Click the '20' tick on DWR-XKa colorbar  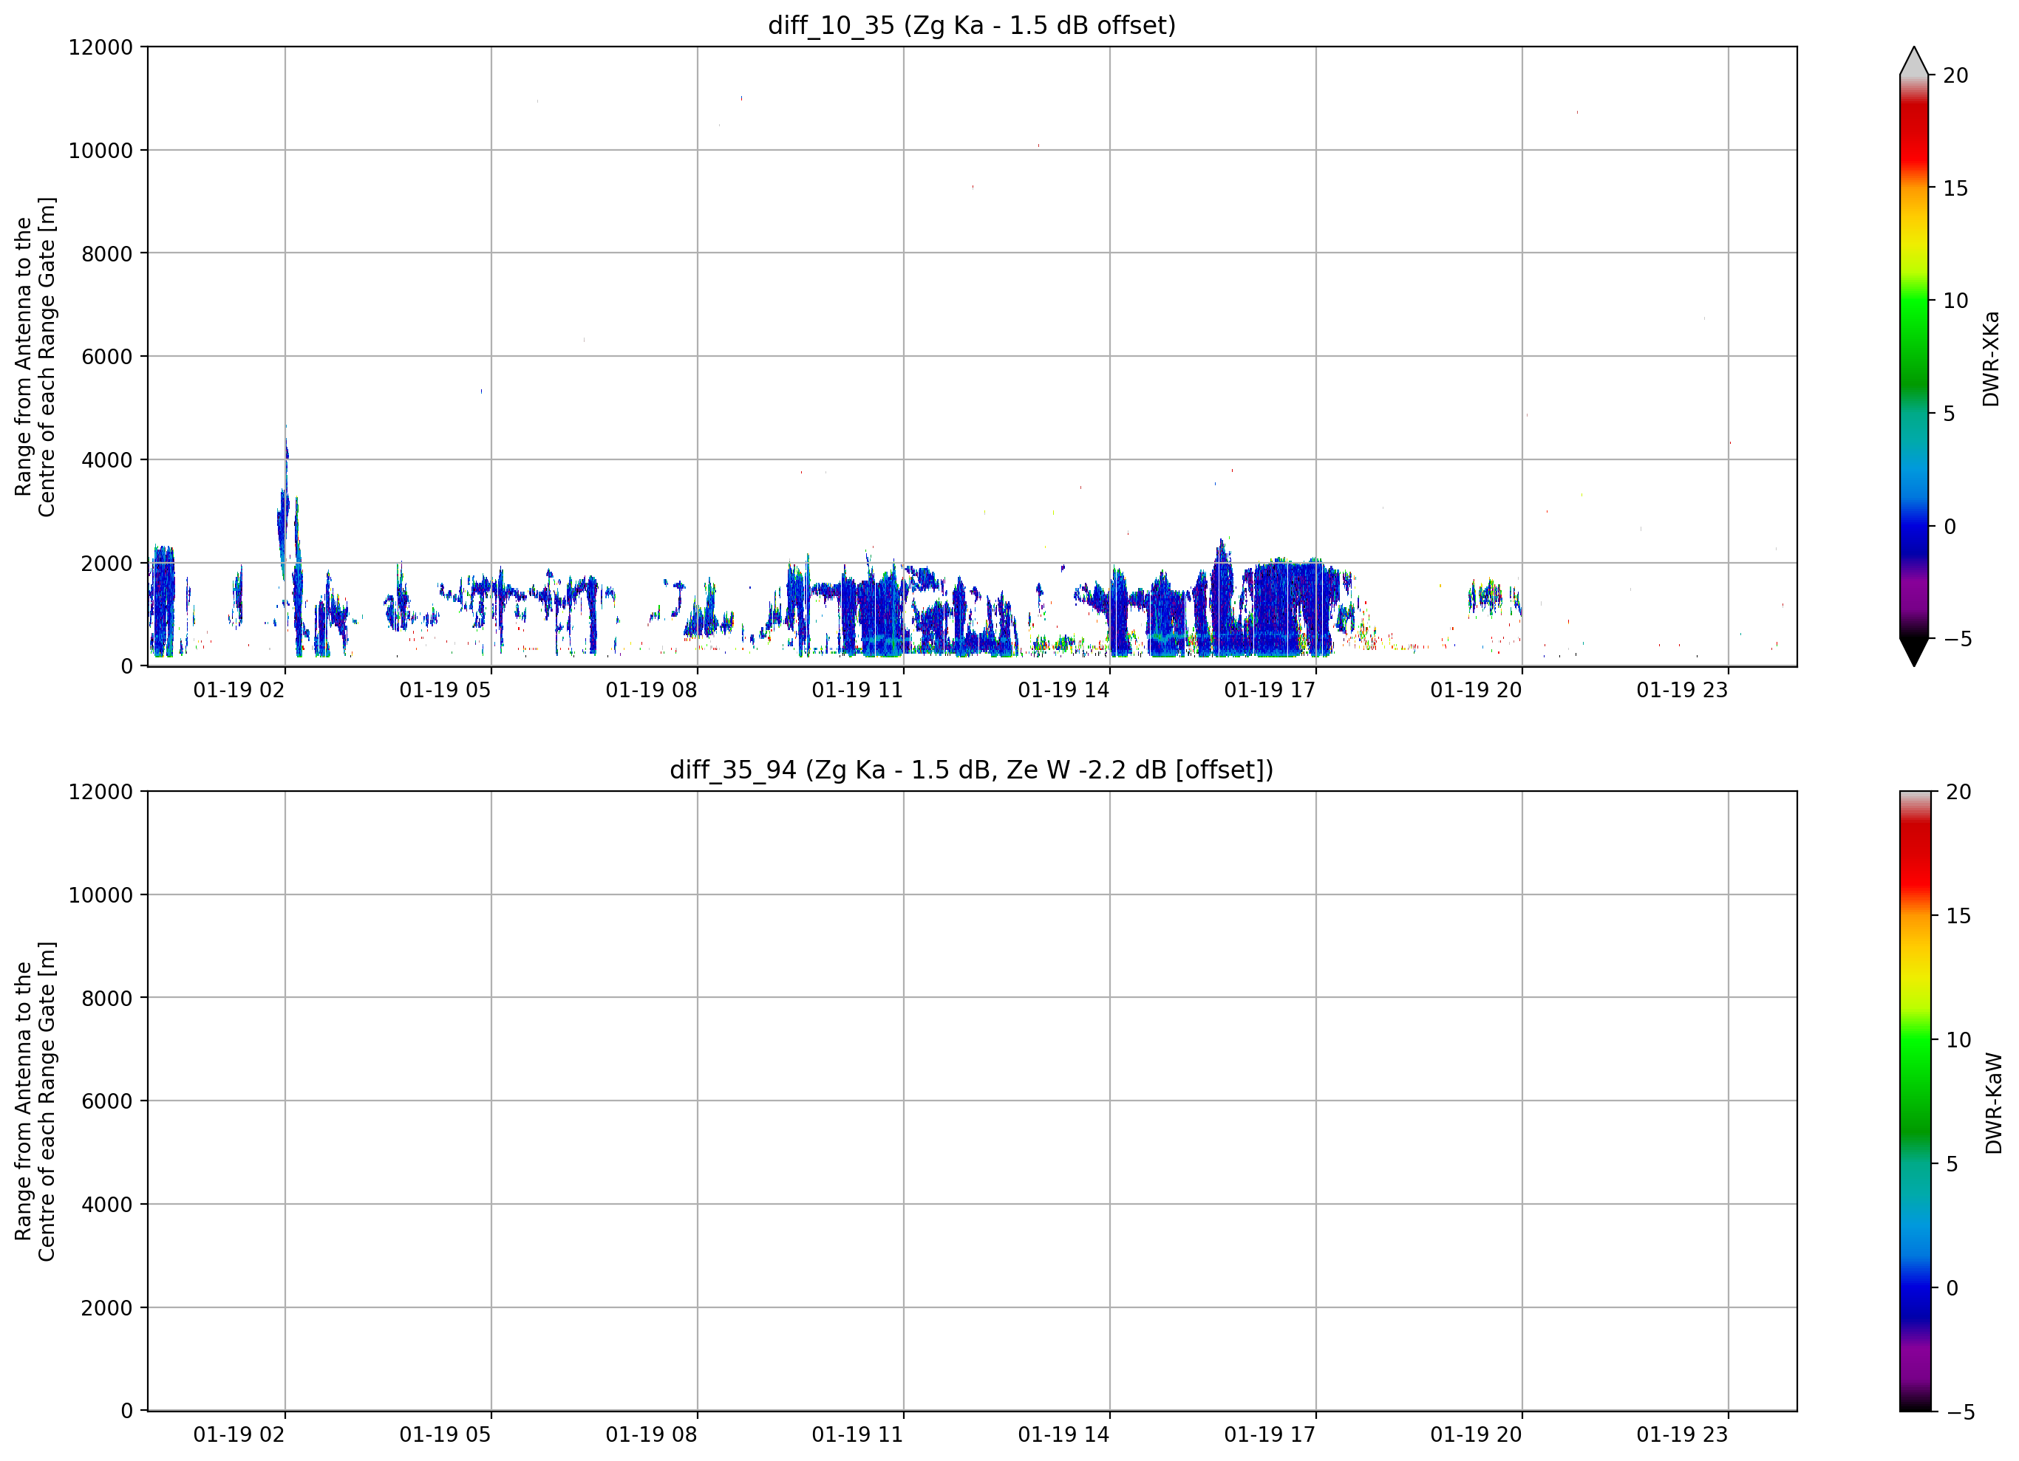pos(1955,75)
